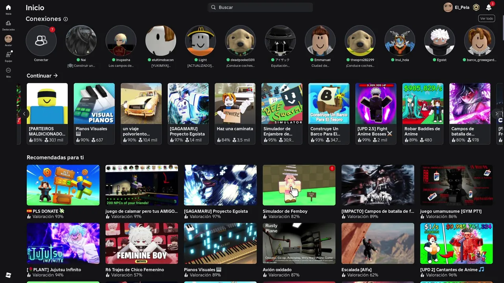Screen dimensions: 504x283
Task: Click Emmanuel's status text Ciudad de
Action: point(320,66)
